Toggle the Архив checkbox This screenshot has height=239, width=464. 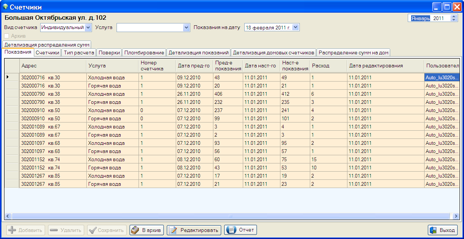pyautogui.click(x=7, y=36)
